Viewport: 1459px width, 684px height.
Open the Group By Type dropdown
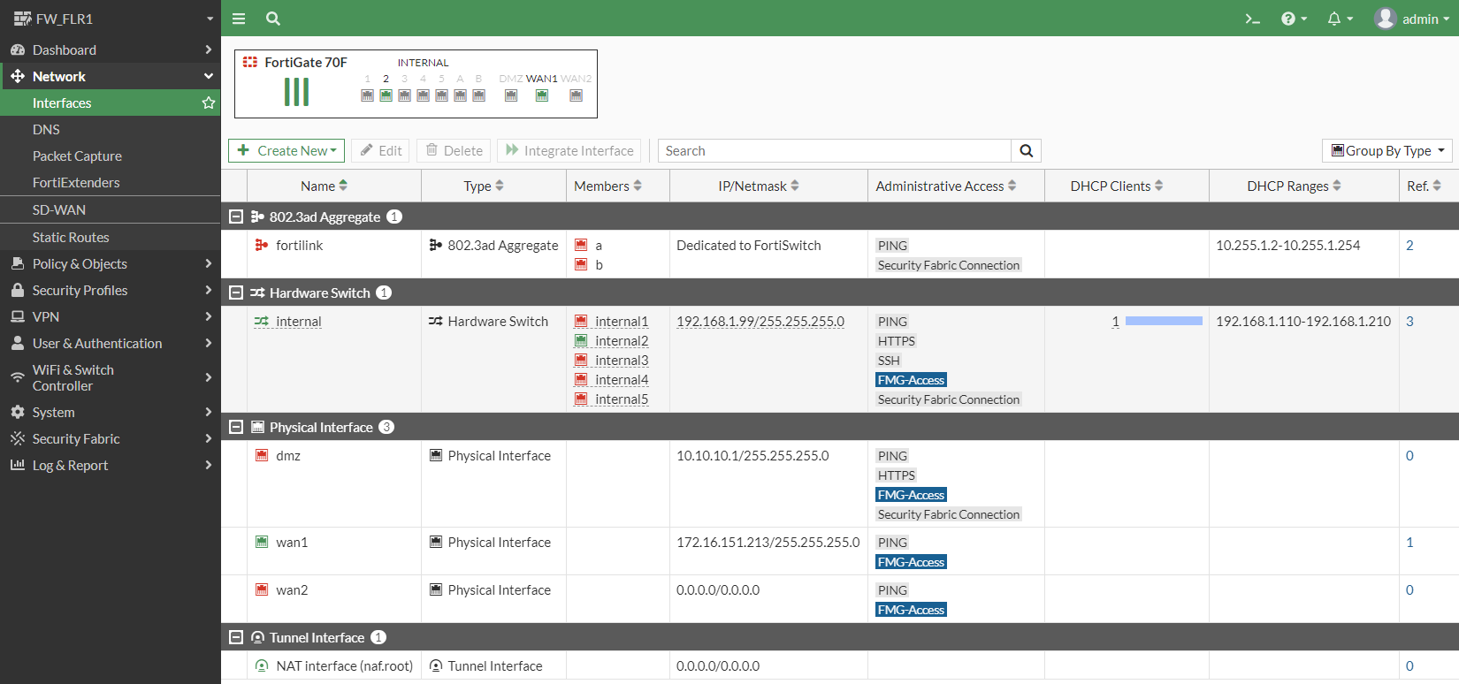coord(1386,150)
